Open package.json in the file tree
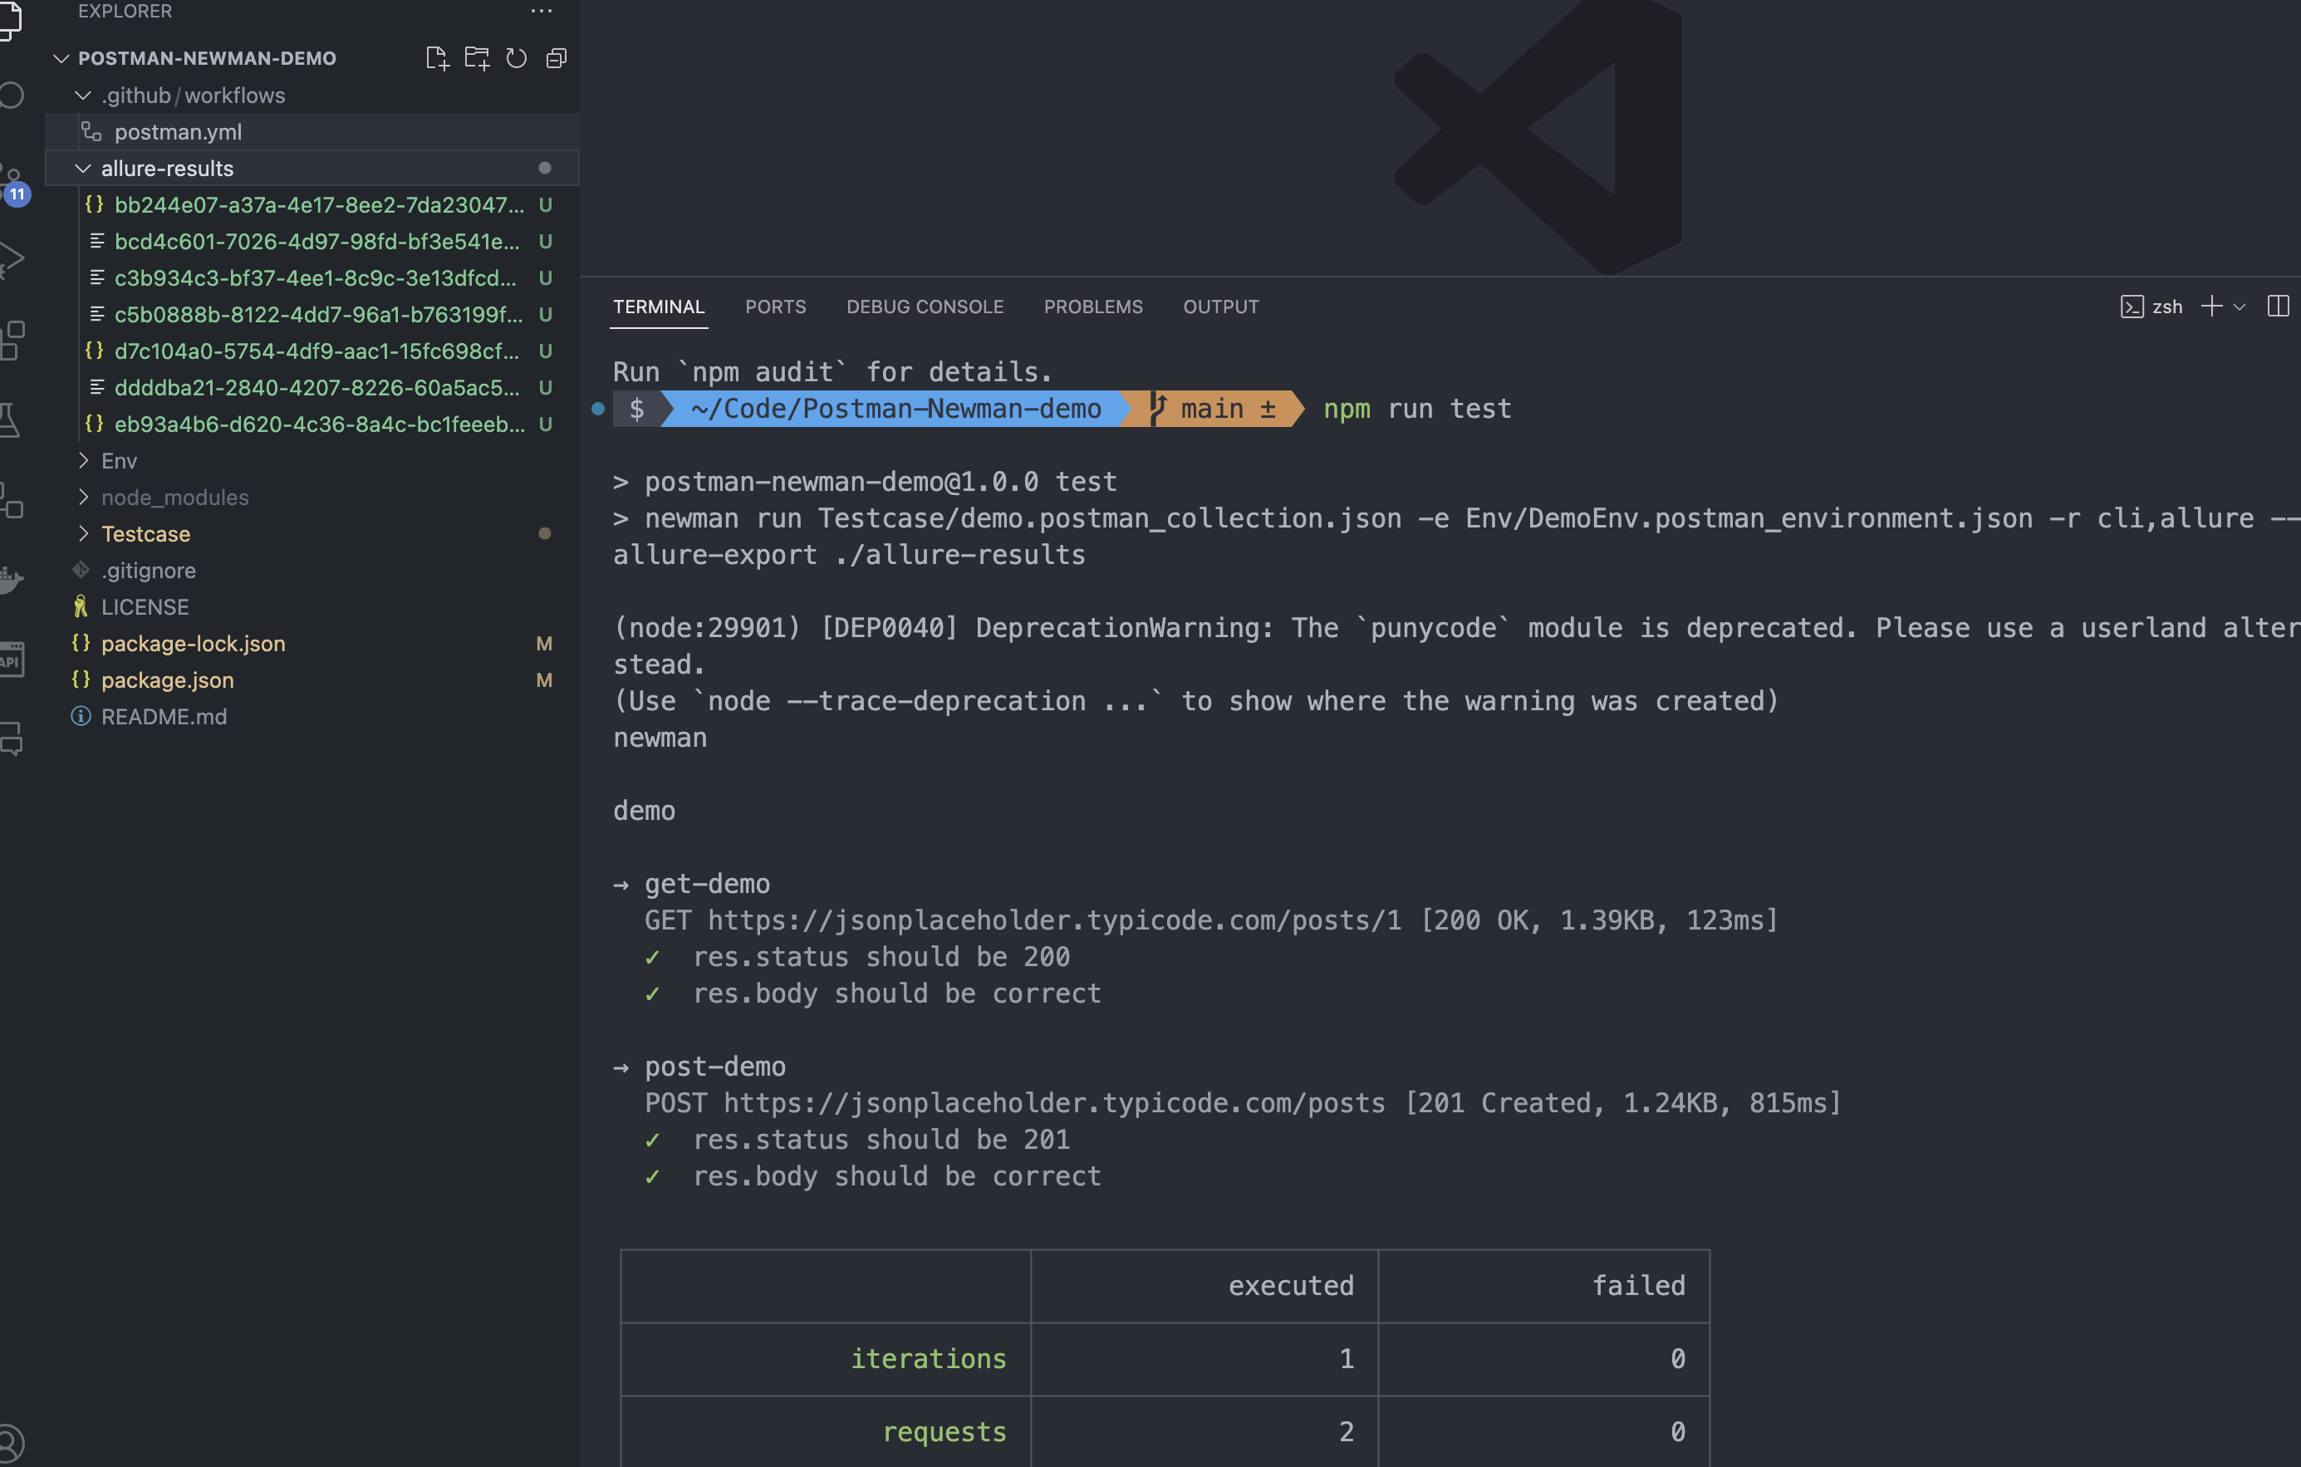 click(167, 680)
